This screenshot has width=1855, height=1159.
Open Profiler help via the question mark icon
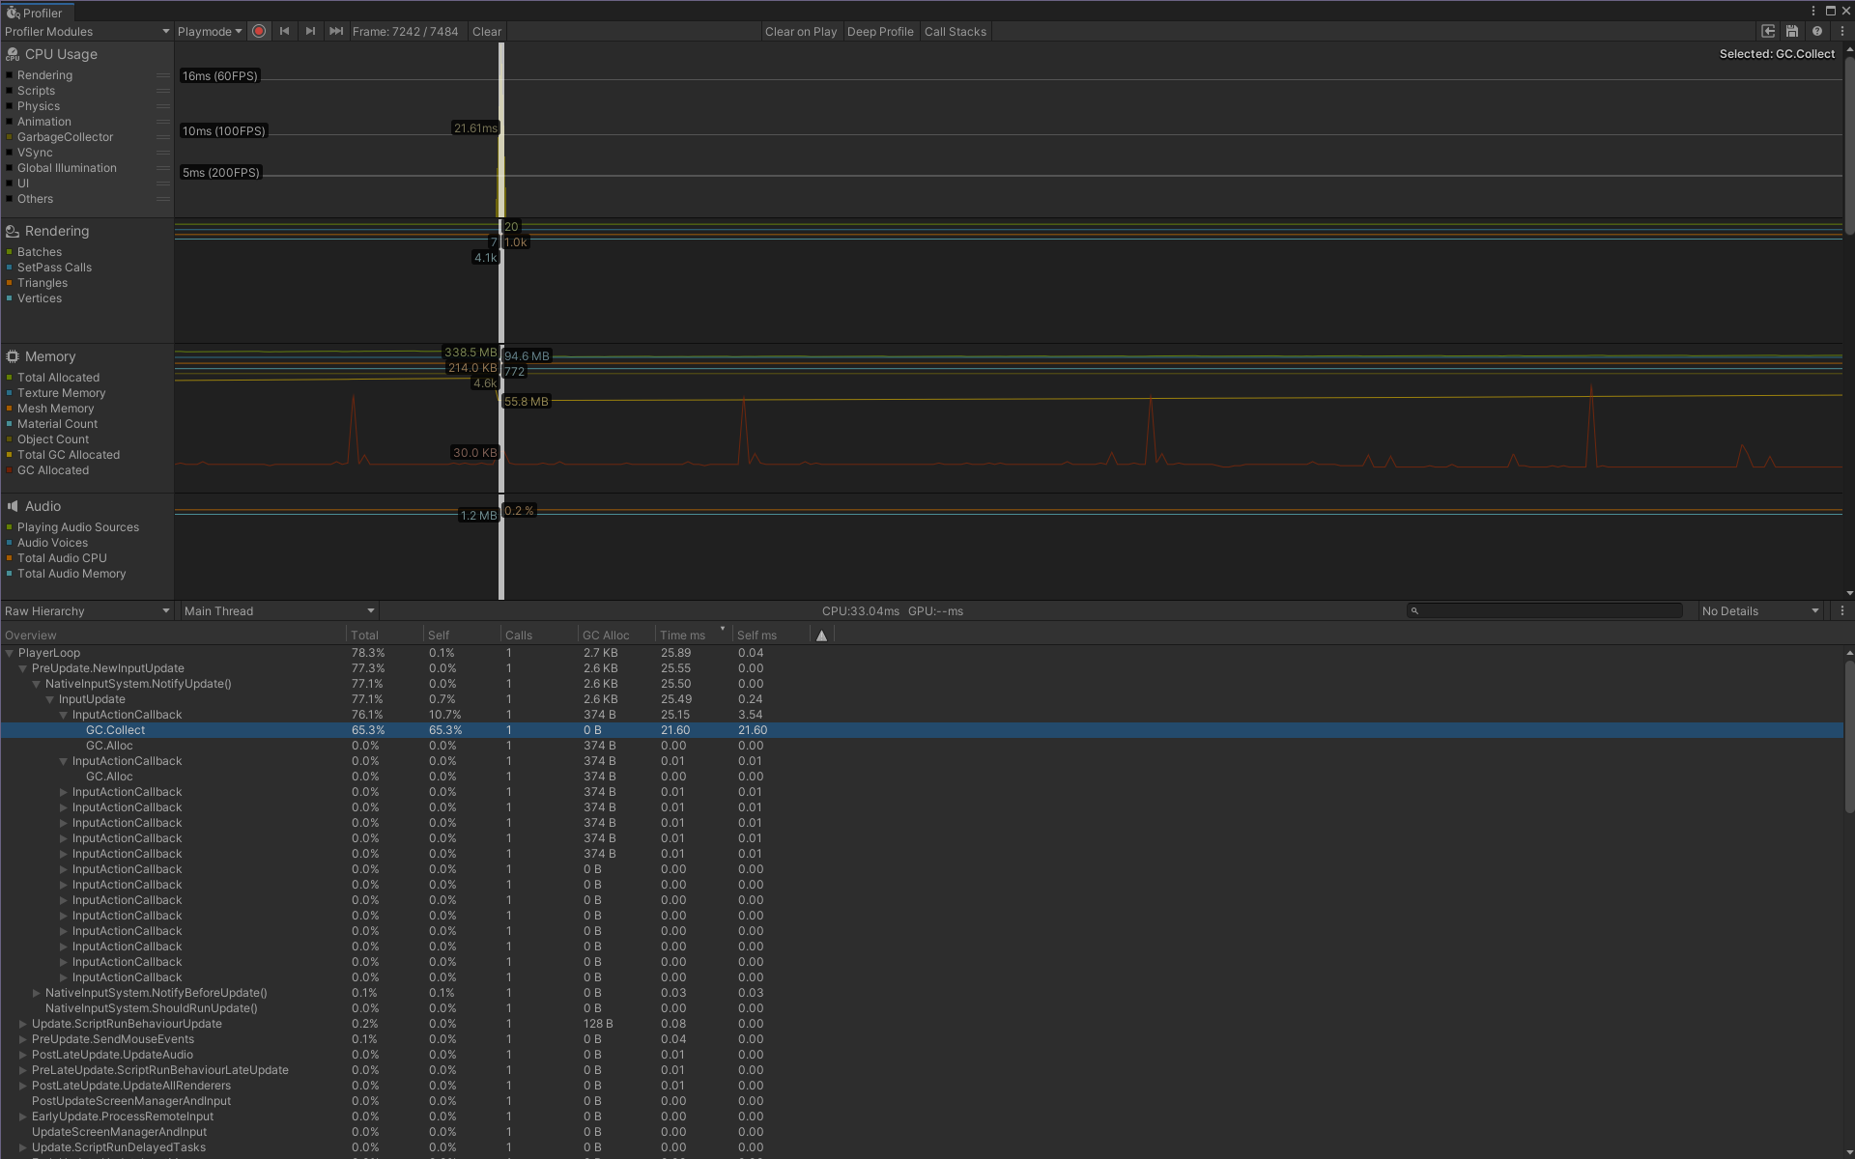click(x=1817, y=31)
